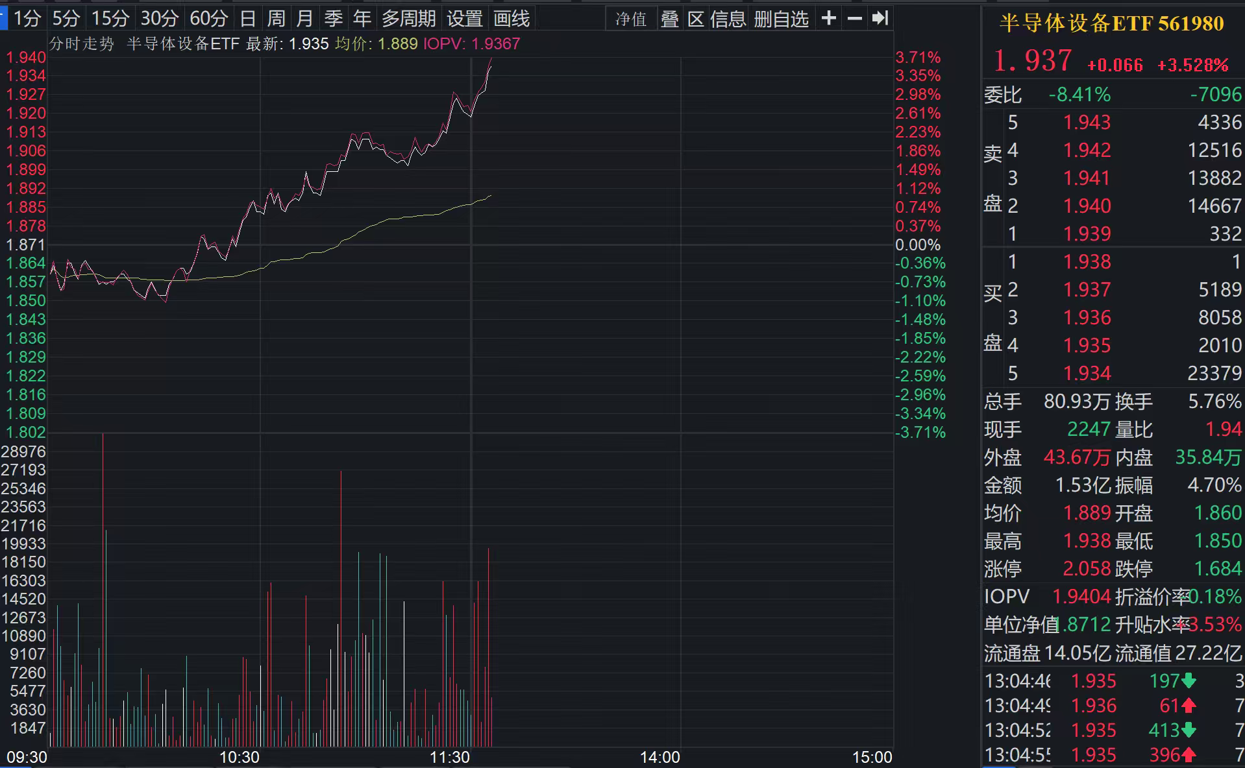The image size is (1245, 768).
Task: Switch to the 1分 chart period
Action: (27, 19)
